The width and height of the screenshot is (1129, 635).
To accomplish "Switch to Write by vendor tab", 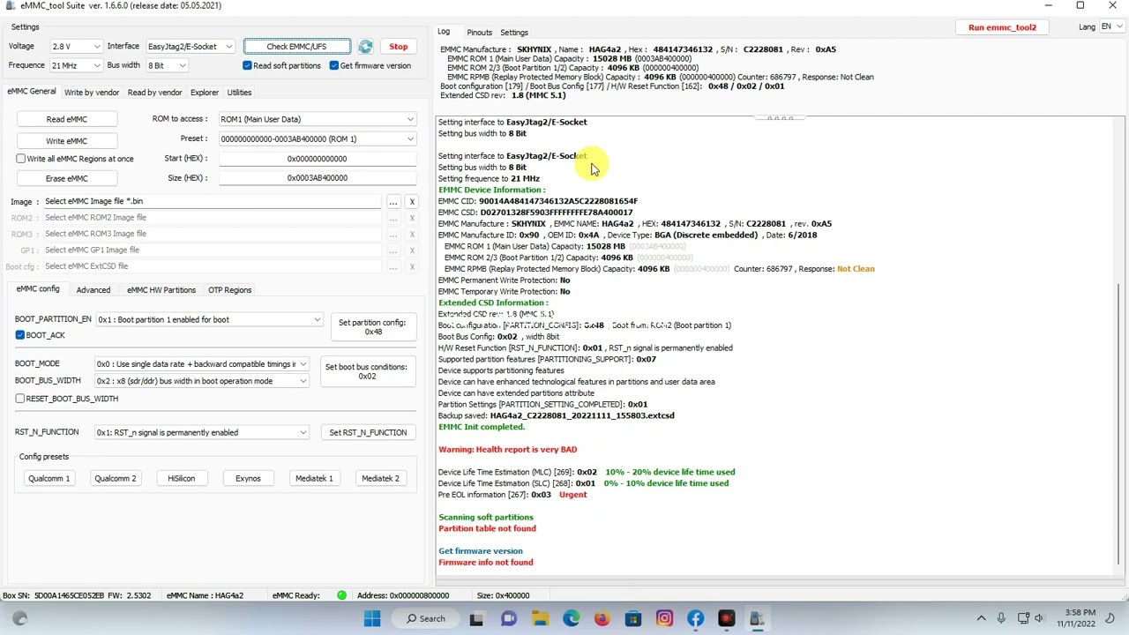I will pyautogui.click(x=92, y=93).
